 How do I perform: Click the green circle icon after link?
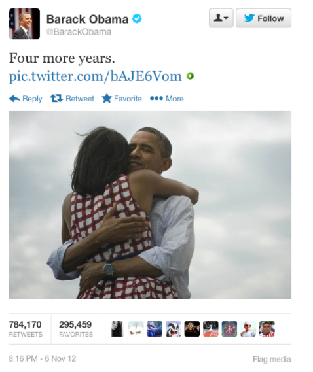coord(190,76)
